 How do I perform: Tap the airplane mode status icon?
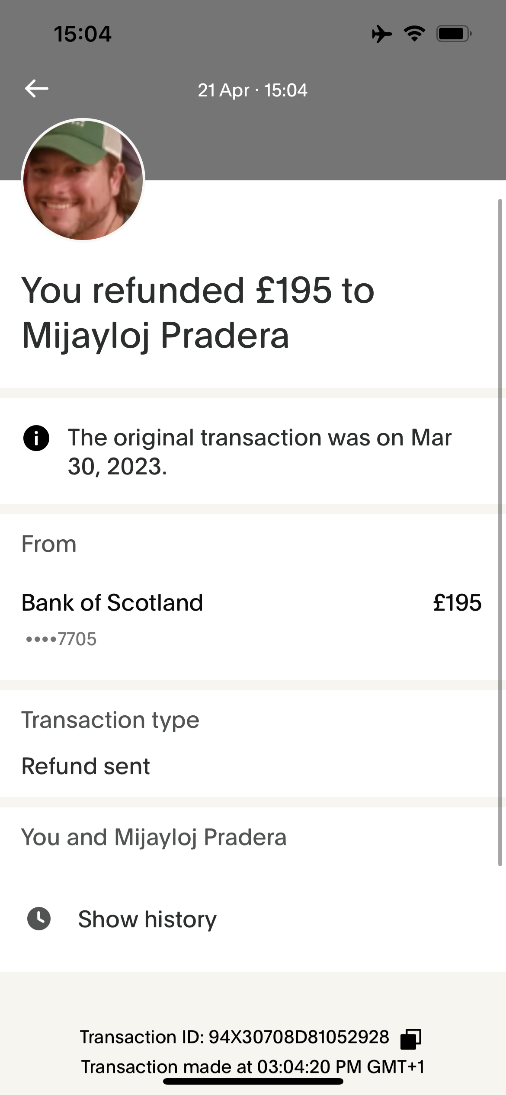[382, 34]
